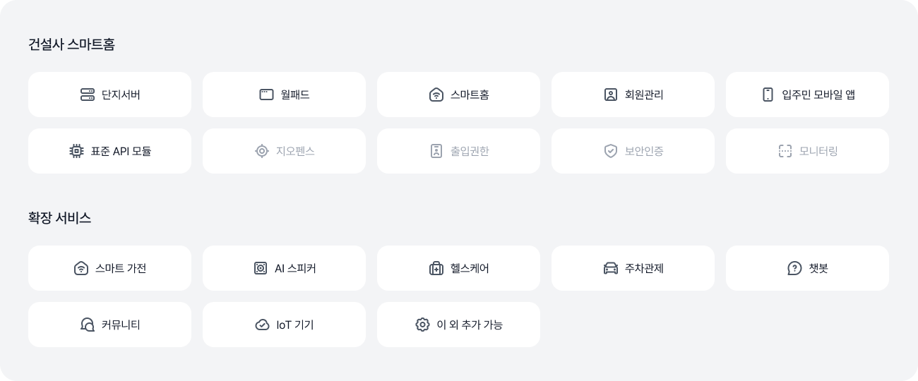Click the AI 스피커 speaker icon

pyautogui.click(x=261, y=268)
